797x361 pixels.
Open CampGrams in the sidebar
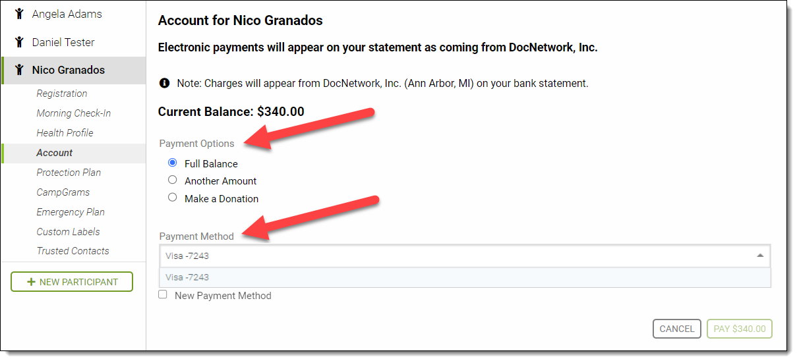pos(63,192)
